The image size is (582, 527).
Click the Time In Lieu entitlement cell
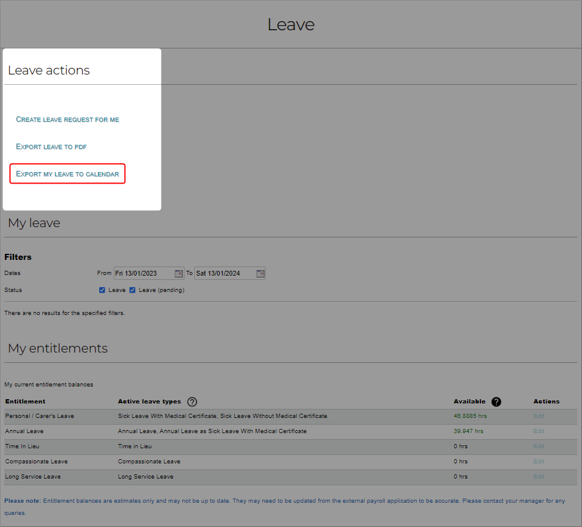tap(22, 446)
